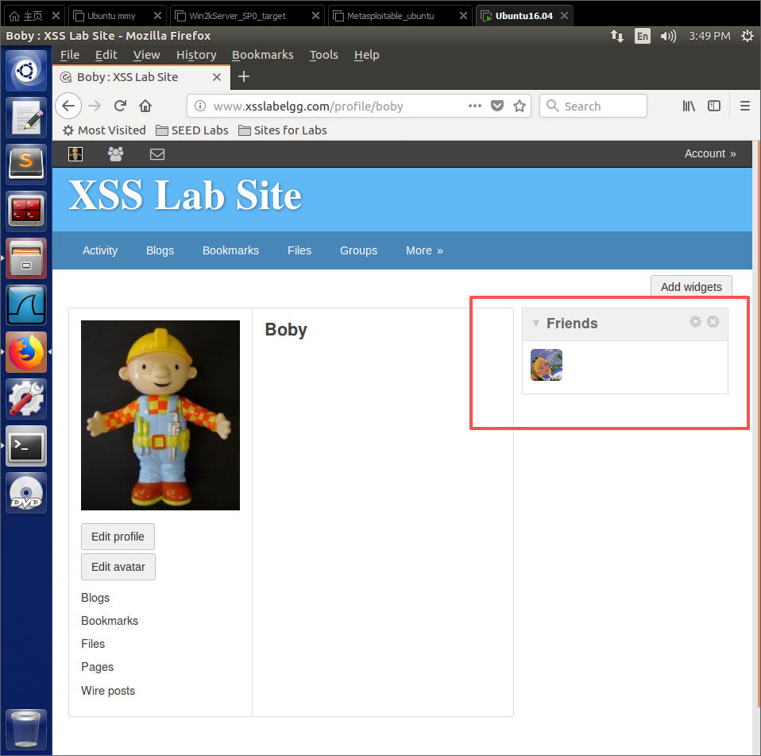Viewport: 761px width, 756px height.
Task: Click Boby's large profile picture
Action: (x=160, y=415)
